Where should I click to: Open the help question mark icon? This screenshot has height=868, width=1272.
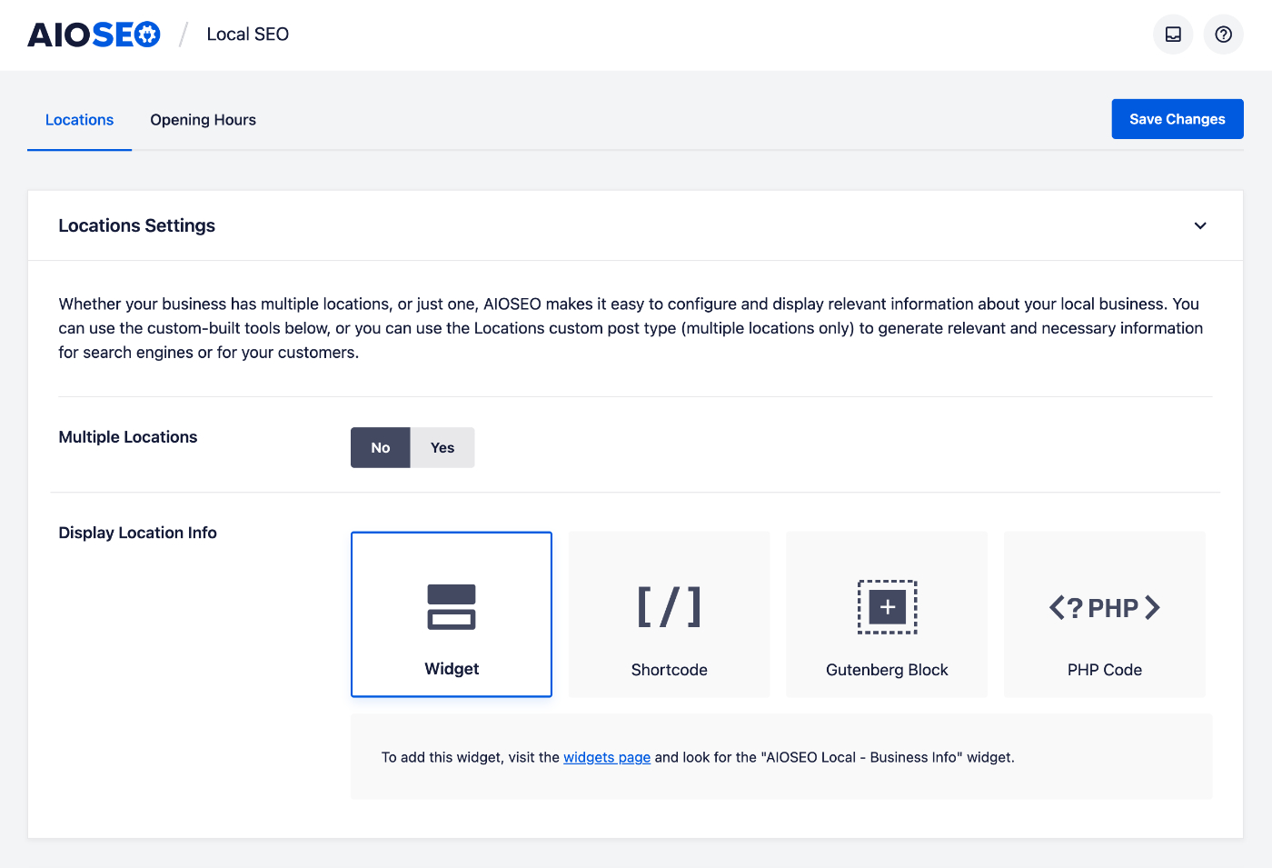pos(1224,35)
